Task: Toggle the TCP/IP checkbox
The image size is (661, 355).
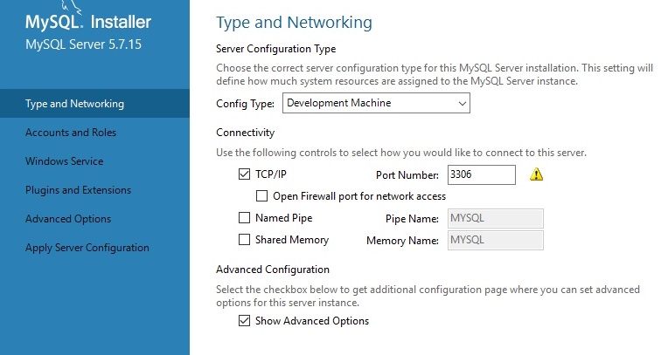Action: coord(244,174)
